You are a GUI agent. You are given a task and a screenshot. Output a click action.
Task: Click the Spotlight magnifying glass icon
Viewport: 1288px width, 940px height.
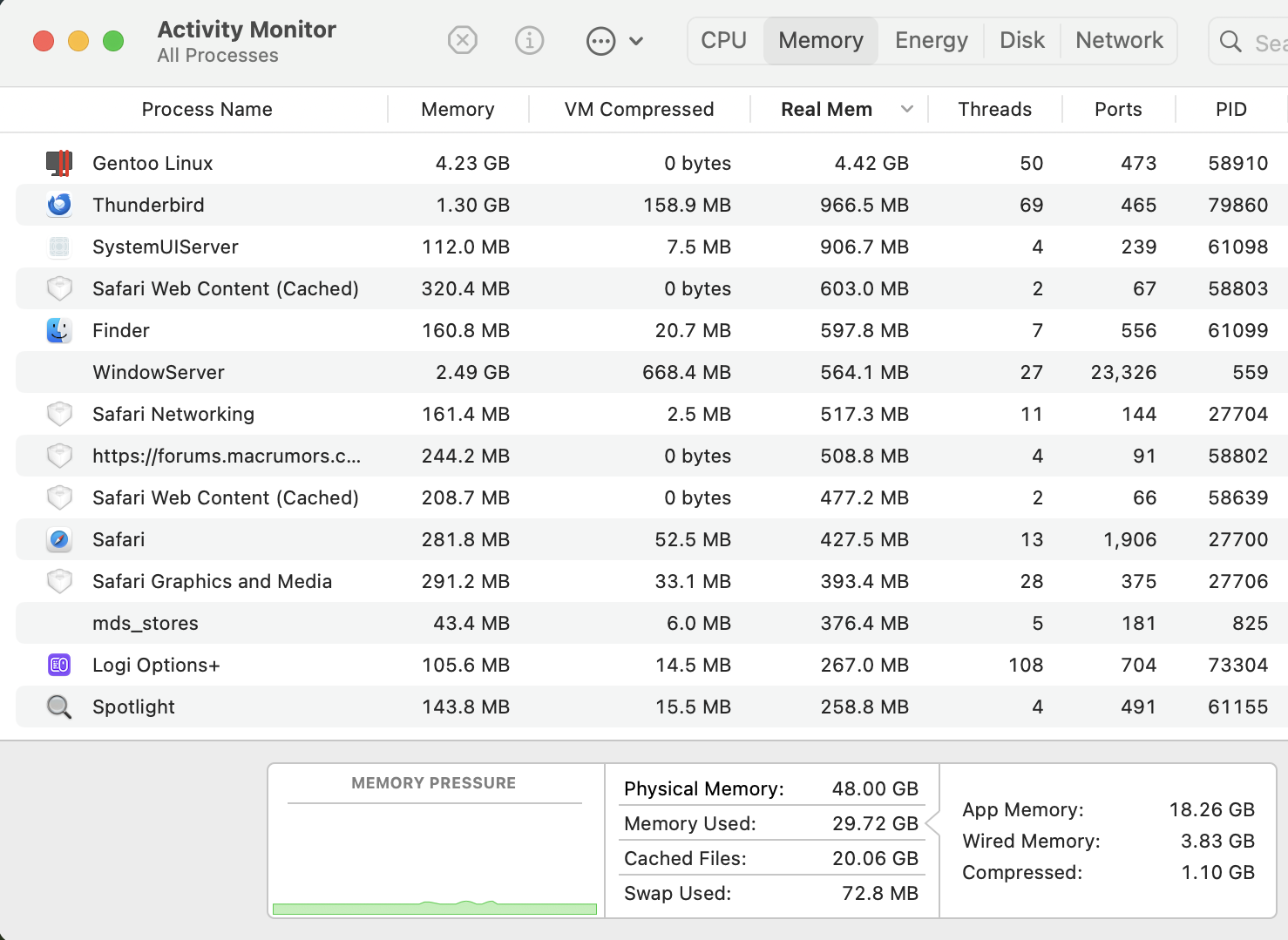[x=59, y=707]
